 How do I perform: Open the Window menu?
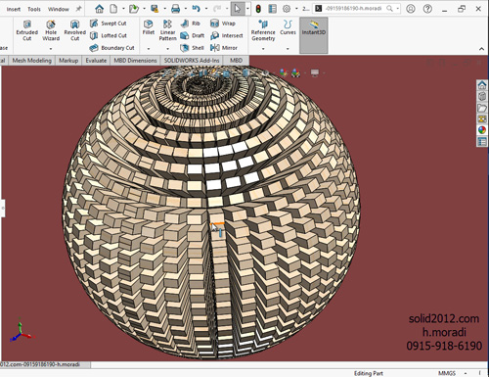pos(59,9)
